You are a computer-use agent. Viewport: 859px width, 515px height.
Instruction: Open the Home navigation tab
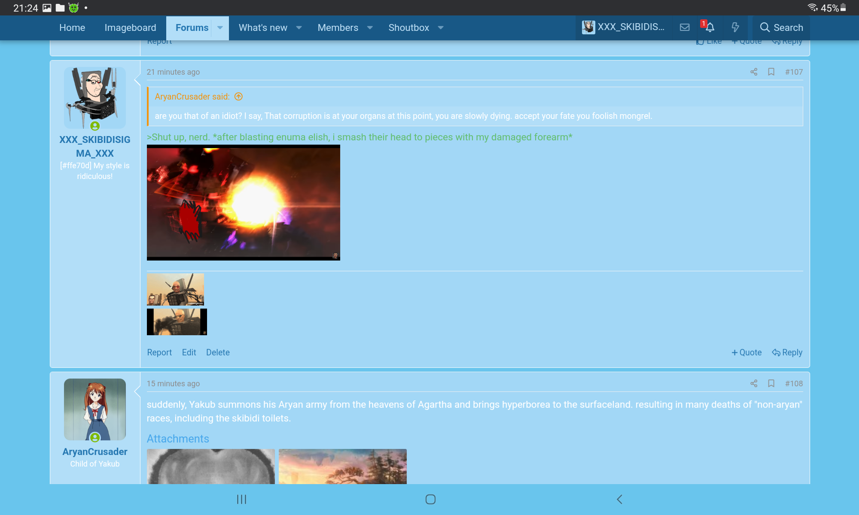click(x=72, y=28)
